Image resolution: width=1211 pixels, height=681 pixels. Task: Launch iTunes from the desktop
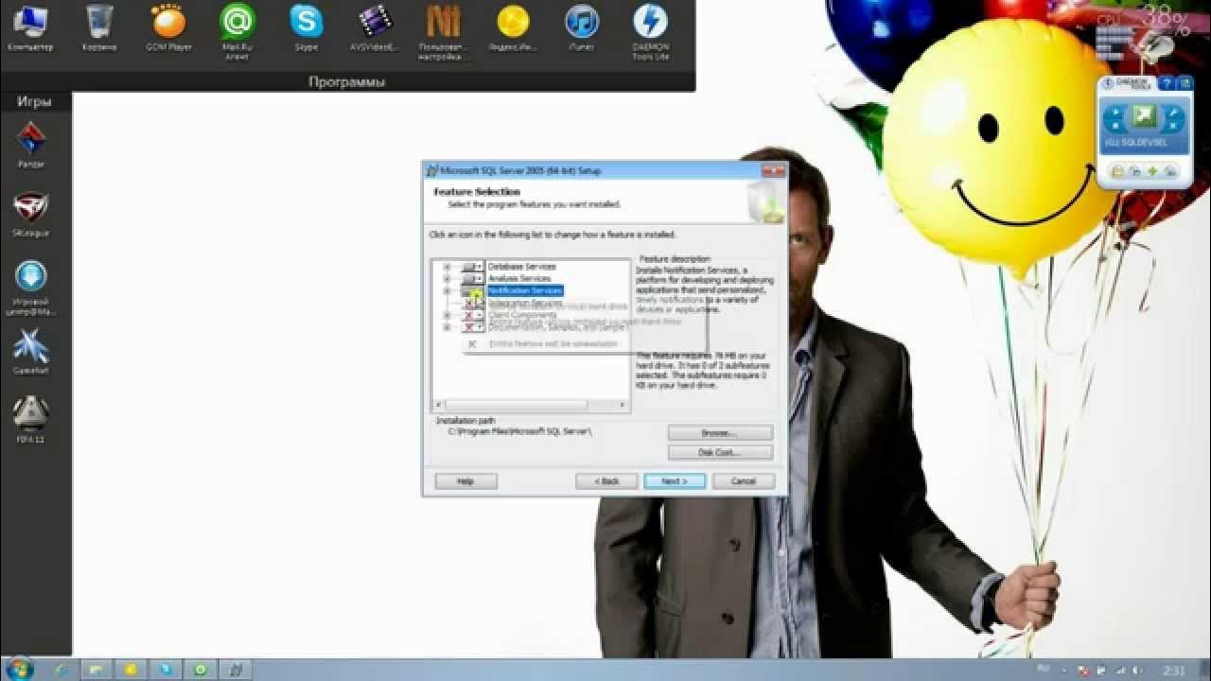[581, 28]
